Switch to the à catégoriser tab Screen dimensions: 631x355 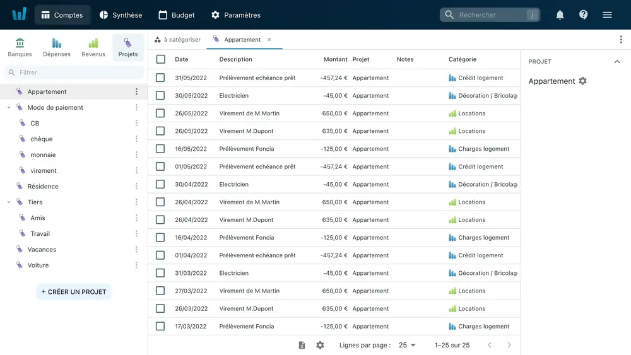[177, 40]
